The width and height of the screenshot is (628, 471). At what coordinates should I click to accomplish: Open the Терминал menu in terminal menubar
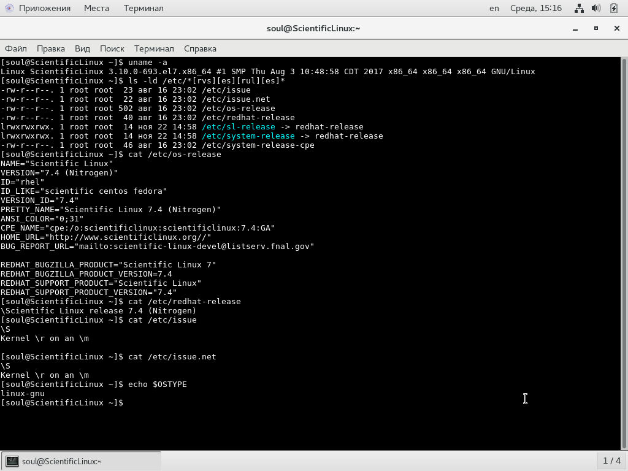[154, 48]
